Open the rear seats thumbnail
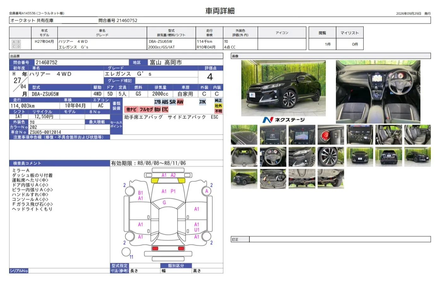This screenshot has width=440, height=288. (x=417, y=135)
